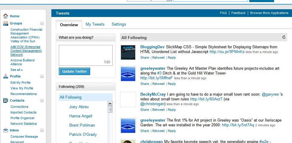The width and height of the screenshot is (292, 143).
Task: Click See all groups link
Action: [x=17, y=70]
